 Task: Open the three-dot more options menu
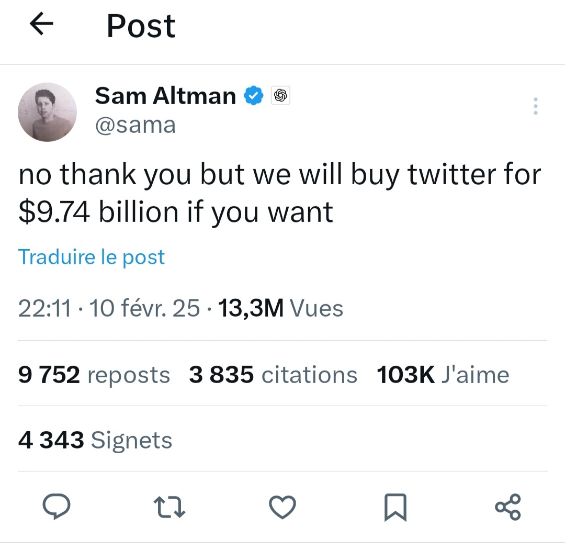point(535,107)
